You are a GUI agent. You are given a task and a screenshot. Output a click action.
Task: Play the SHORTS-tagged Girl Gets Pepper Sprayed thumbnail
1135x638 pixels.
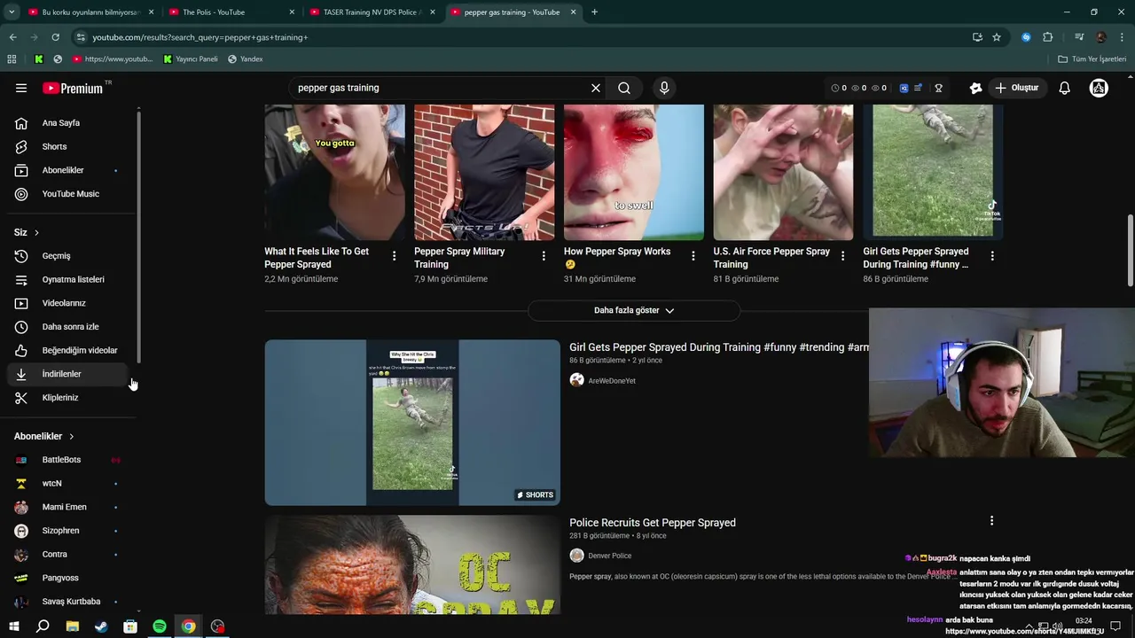coord(412,423)
